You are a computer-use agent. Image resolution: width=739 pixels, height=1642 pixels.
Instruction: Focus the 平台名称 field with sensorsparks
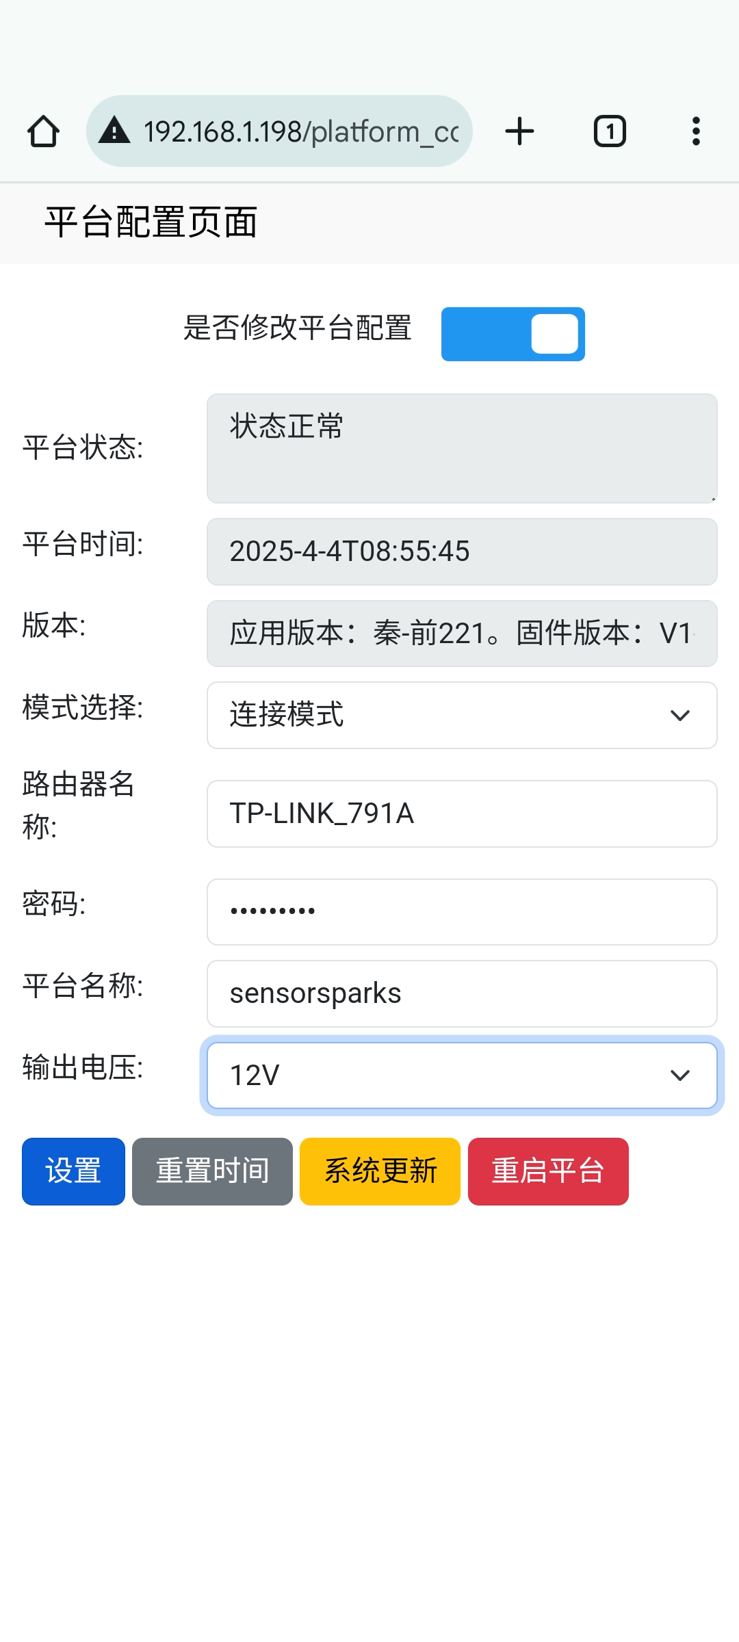pyautogui.click(x=462, y=993)
